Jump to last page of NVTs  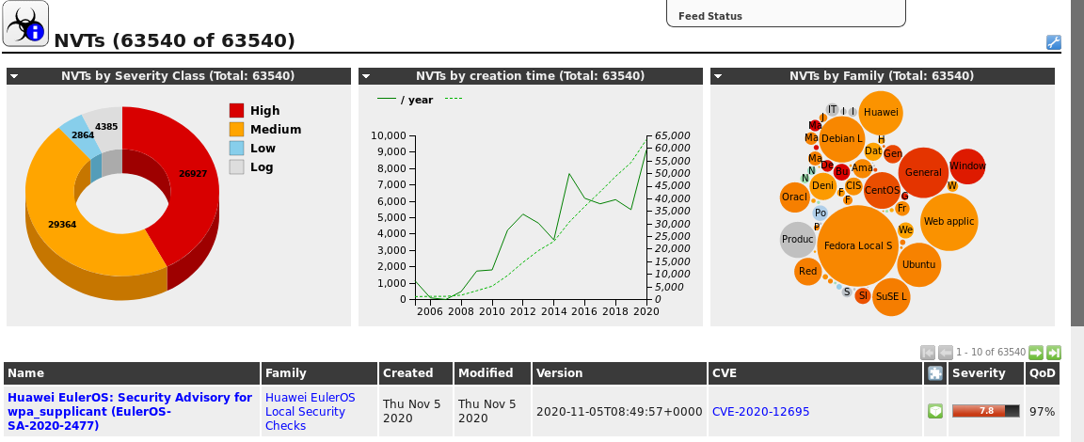tap(1053, 352)
